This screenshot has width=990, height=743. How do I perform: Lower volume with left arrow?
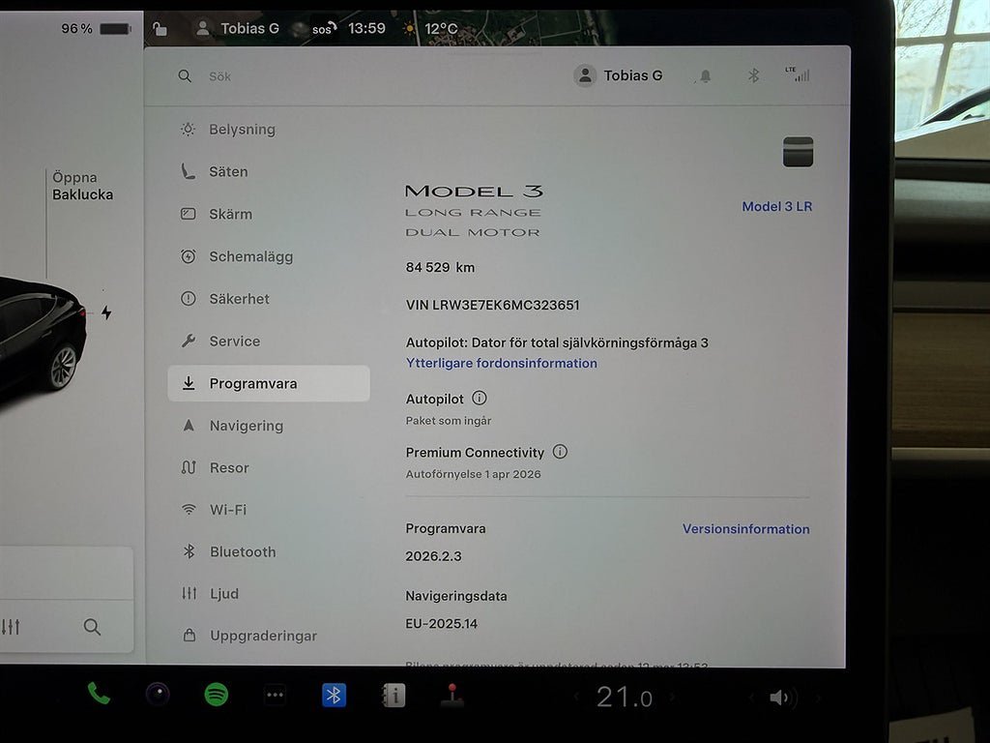pos(751,698)
